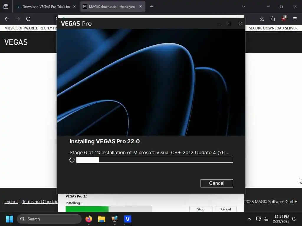This screenshot has width=302, height=226.
Task: Click the SECURE DOWNLOAD SERVER banner text
Action: tap(273, 28)
